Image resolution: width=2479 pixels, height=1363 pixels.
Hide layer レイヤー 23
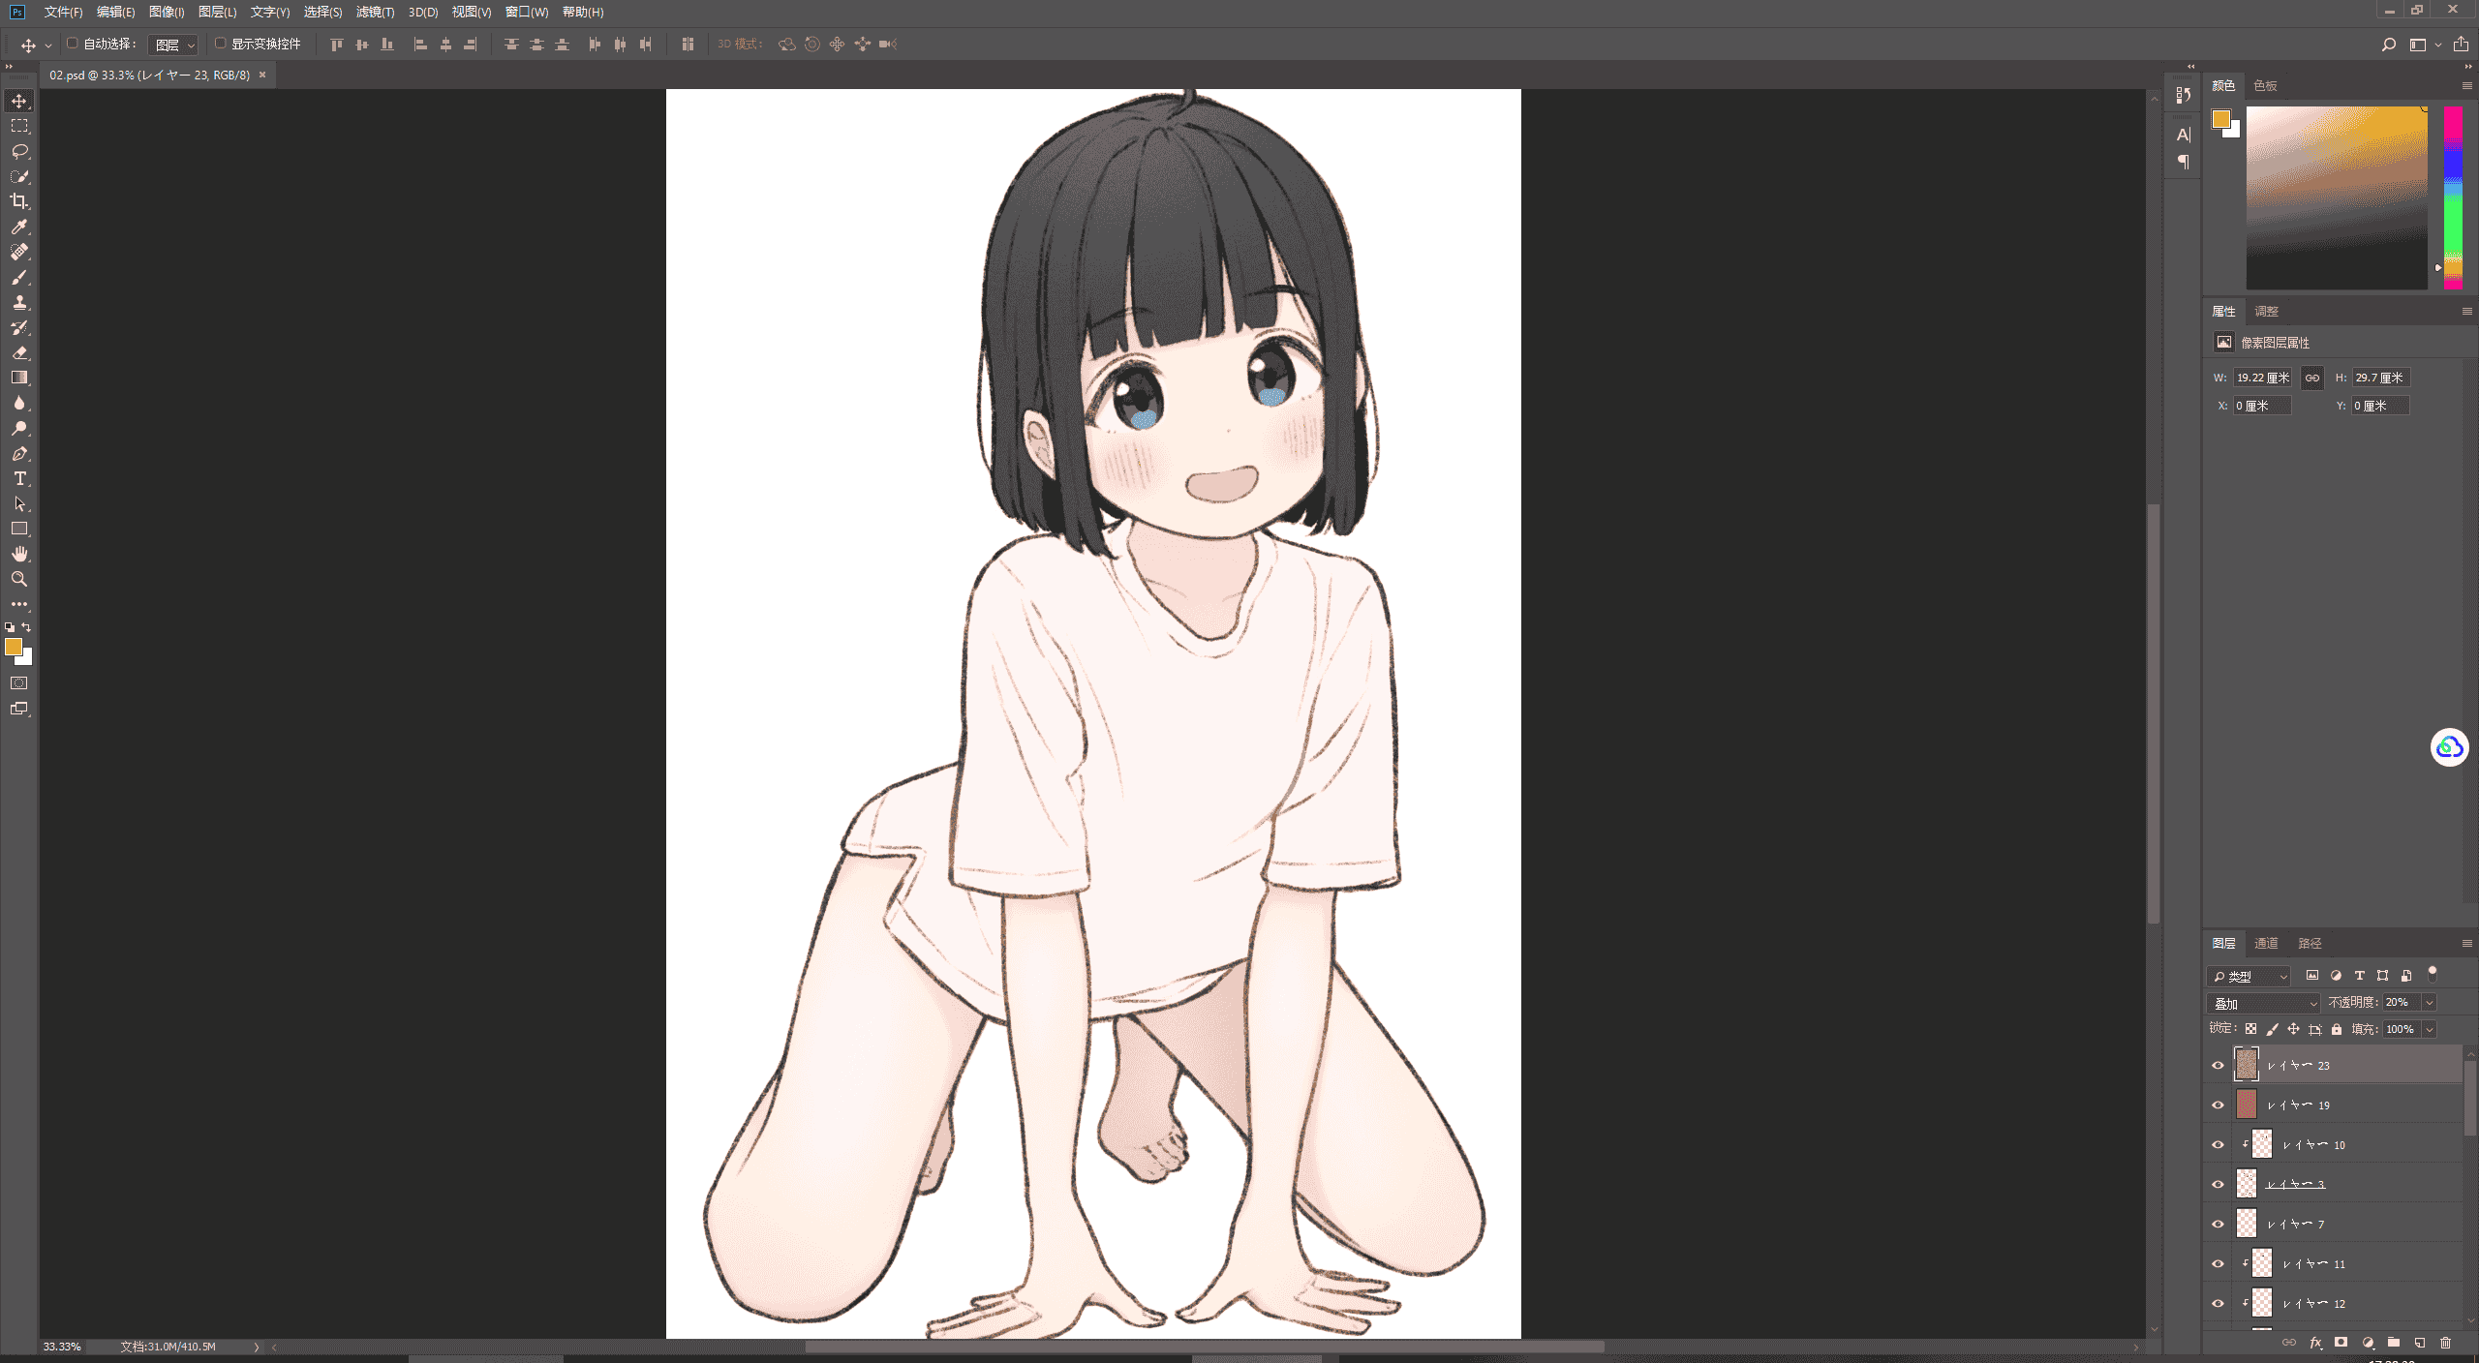2218,1065
